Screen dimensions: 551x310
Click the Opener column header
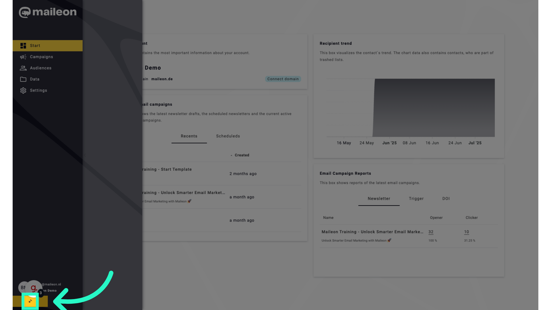pos(436,218)
